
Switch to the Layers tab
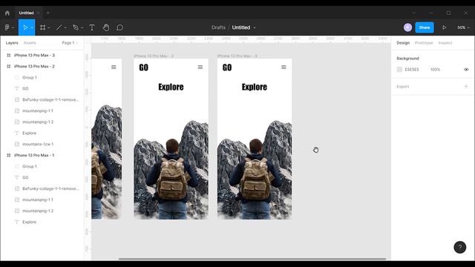(x=12, y=43)
